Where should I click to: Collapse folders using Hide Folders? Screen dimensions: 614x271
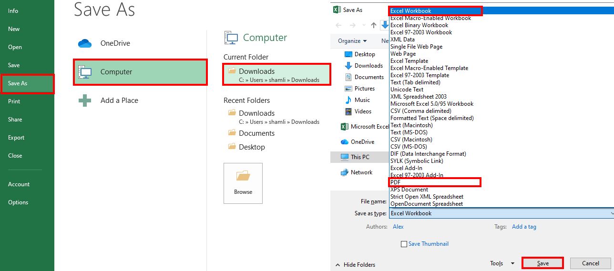point(355,265)
